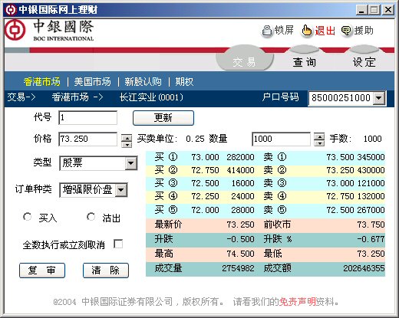
Task: Click the BOC International logo
Action: 49,31
